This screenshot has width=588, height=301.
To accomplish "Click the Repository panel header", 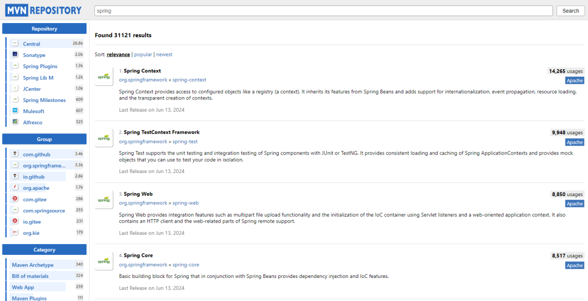I will [x=44, y=28].
